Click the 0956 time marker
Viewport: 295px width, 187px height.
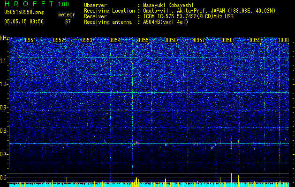click(171, 40)
